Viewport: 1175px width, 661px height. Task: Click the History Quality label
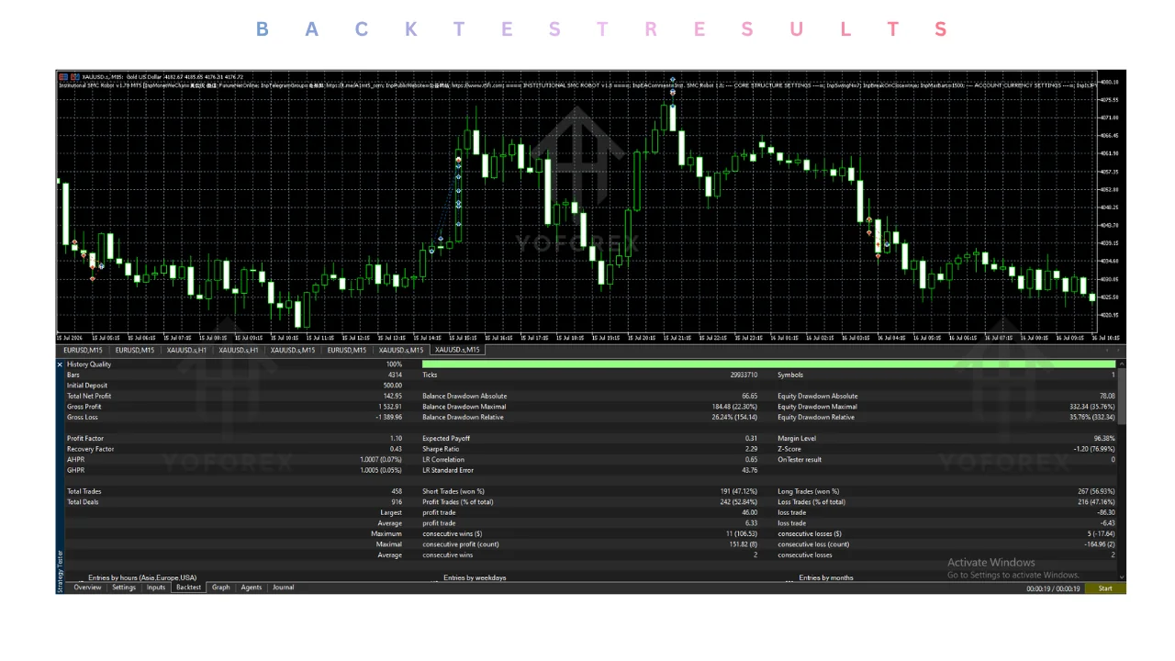pos(89,364)
